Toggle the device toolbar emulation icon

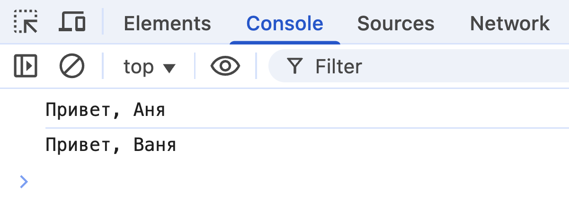pos(72,22)
